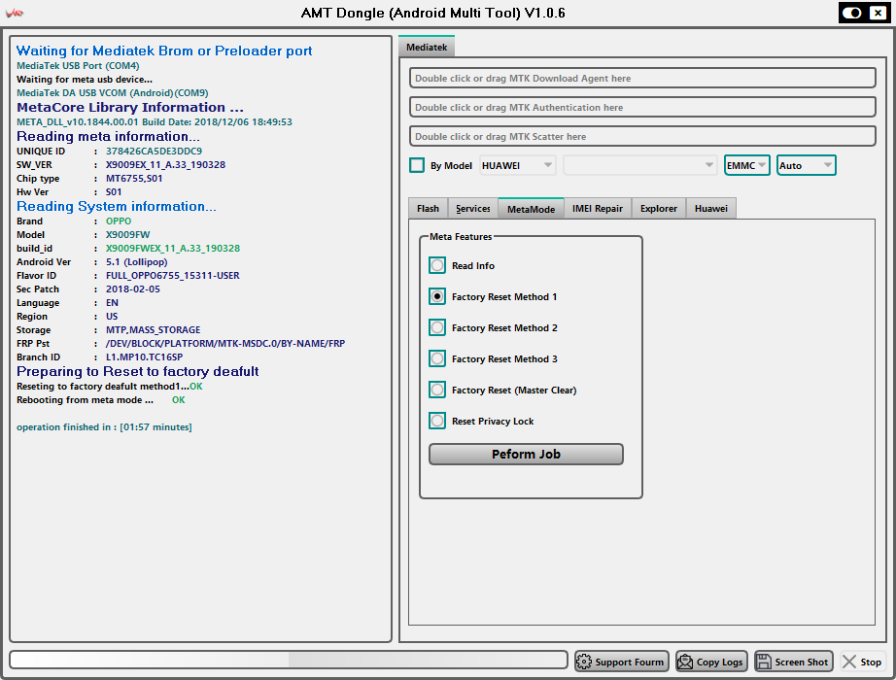
Task: Click the AMT Dongle logo icon
Action: (14, 13)
